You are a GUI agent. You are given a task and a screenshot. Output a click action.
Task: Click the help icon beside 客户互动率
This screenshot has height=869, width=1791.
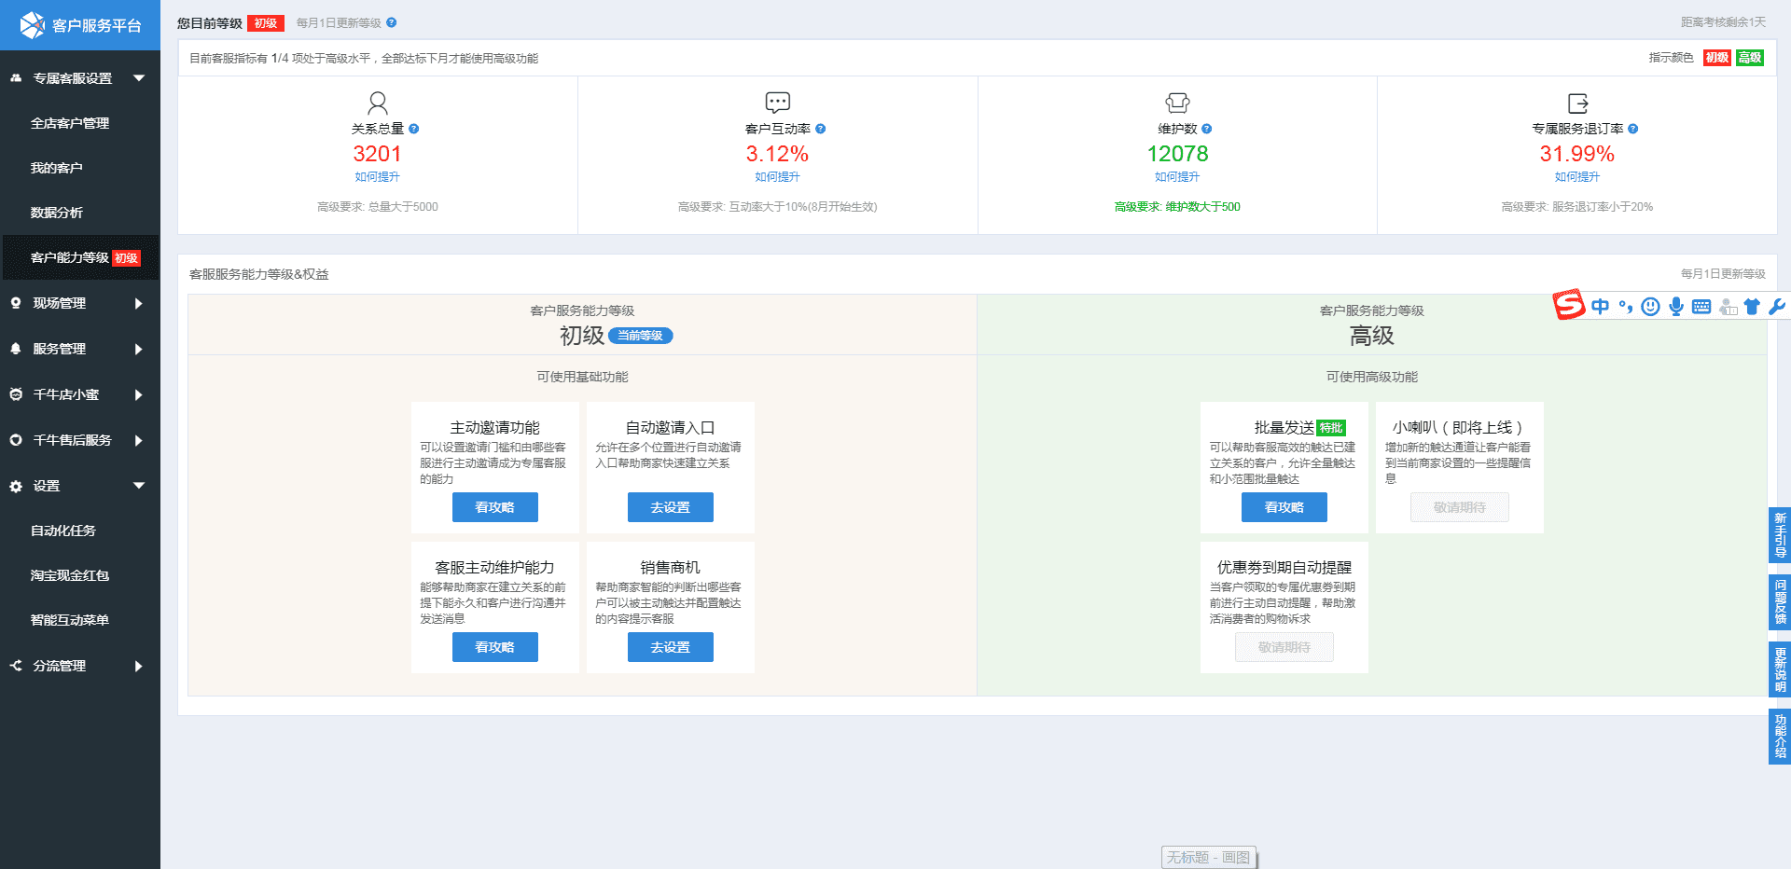(821, 129)
